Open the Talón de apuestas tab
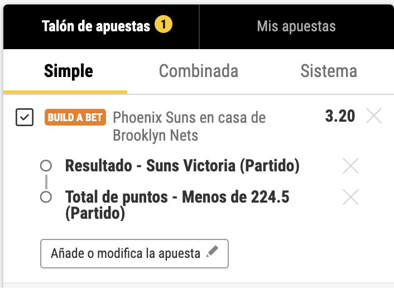 (x=96, y=26)
